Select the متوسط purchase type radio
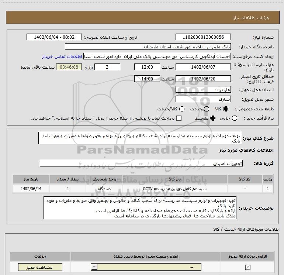This screenshot has height=275, width=284. pyautogui.click(x=213, y=118)
